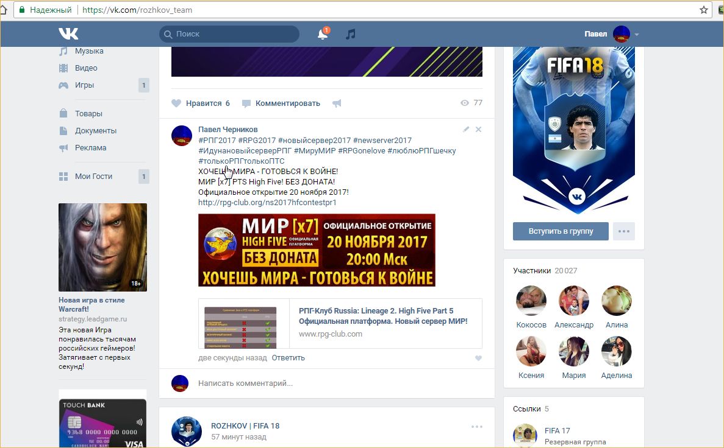This screenshot has height=448, width=724.
Task: Open the music player note icon
Action: coord(350,34)
